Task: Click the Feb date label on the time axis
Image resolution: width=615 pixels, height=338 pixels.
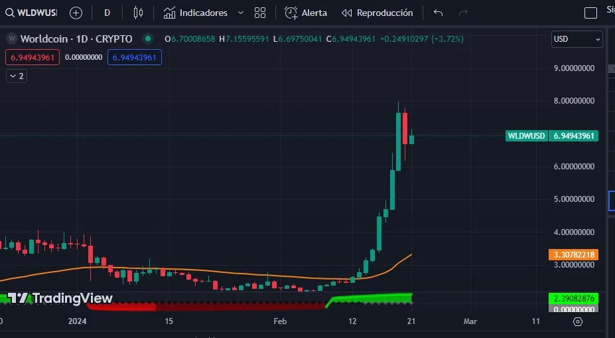Action: pyautogui.click(x=280, y=321)
